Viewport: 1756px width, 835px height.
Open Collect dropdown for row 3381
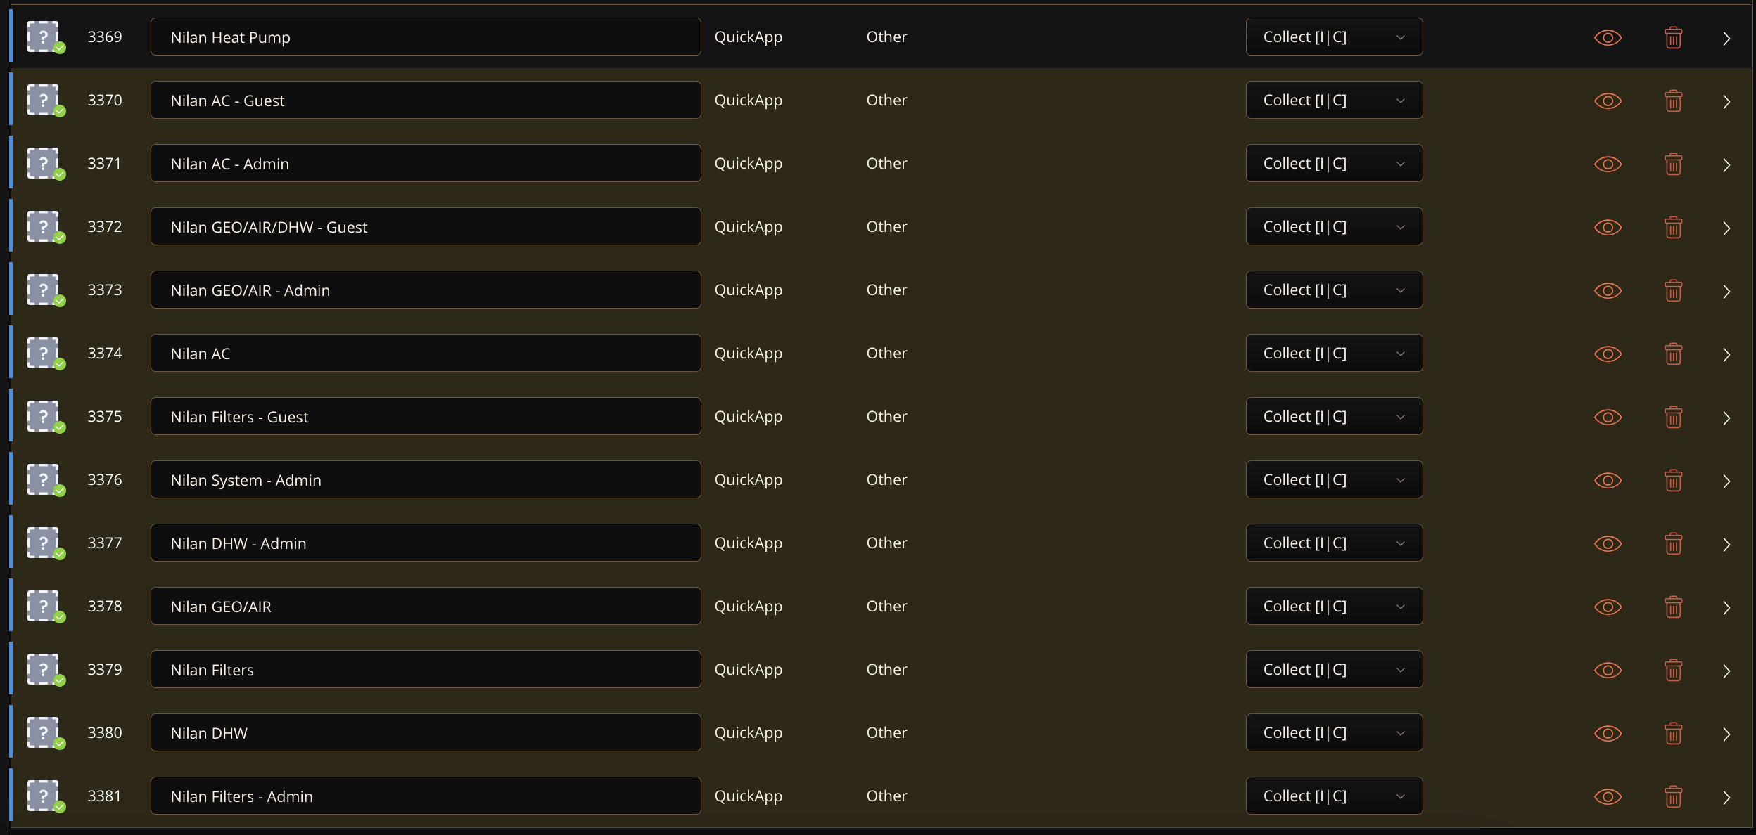1334,796
